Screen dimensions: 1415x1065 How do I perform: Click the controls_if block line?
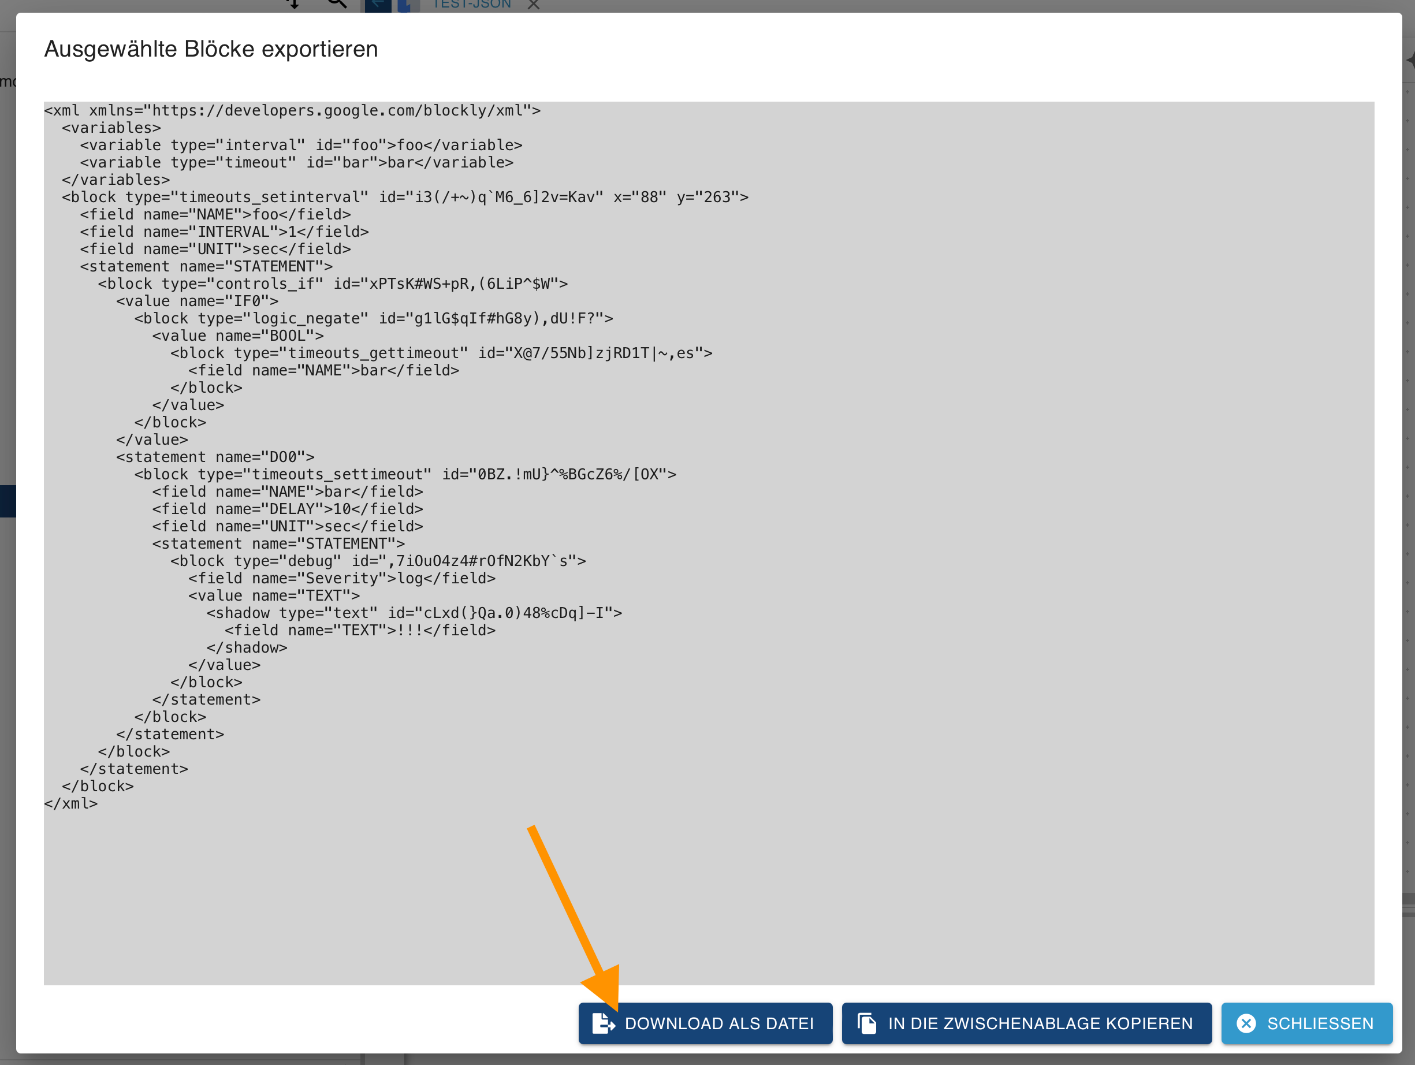pos(332,284)
